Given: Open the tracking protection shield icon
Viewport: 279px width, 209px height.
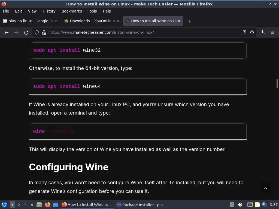Looking at the screenshot, I should point(37,33).
